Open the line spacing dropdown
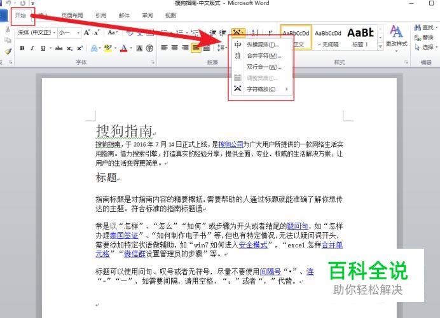 click(222, 48)
